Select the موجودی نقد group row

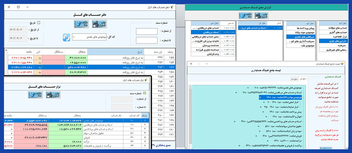click(x=300, y=45)
